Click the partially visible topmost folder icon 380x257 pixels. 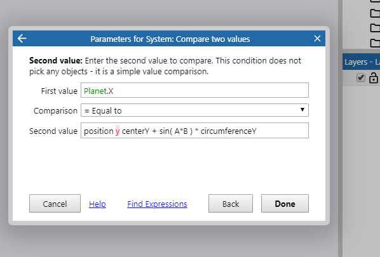click(x=375, y=1)
